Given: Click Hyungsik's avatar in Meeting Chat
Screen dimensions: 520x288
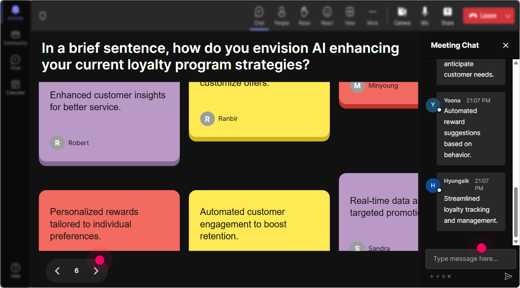Looking at the screenshot, I should pyautogui.click(x=433, y=186).
